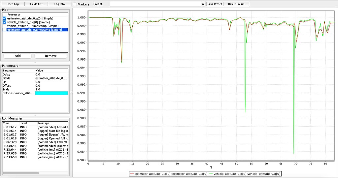338x178 pixels.
Task: Open the Preset dropdown
Action: [157, 4]
